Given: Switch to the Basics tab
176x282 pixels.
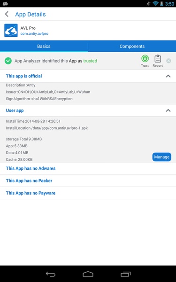Looking at the screenshot, I should coord(44,46).
